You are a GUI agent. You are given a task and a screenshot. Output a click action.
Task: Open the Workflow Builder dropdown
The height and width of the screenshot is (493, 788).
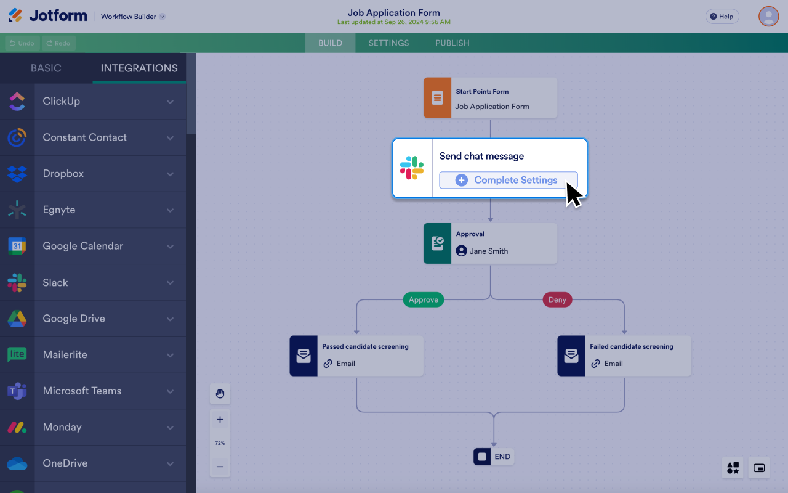(133, 17)
